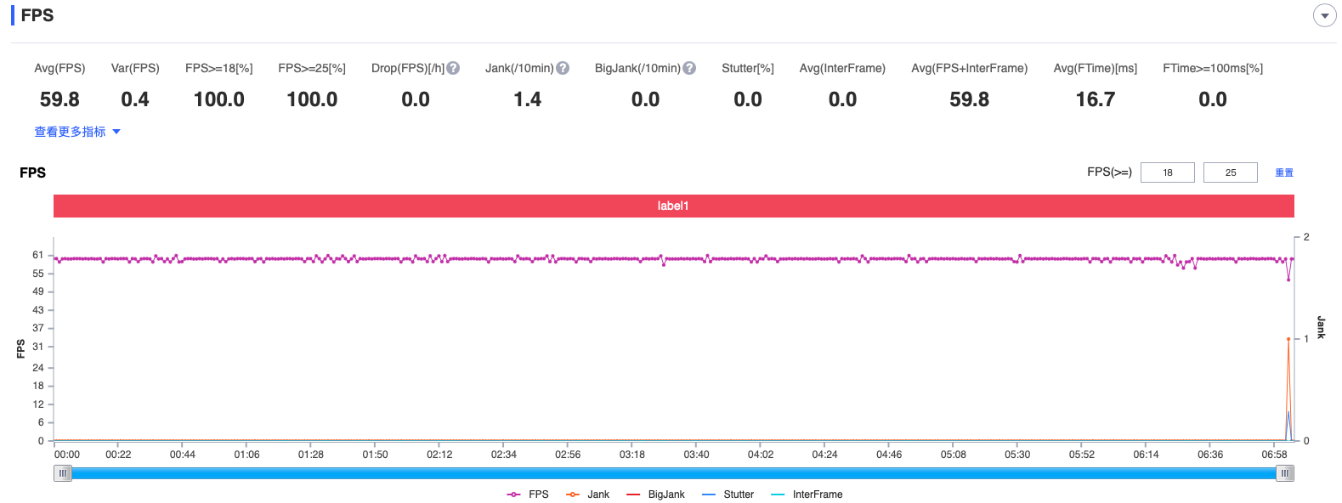Select the red label1 bar

[673, 206]
